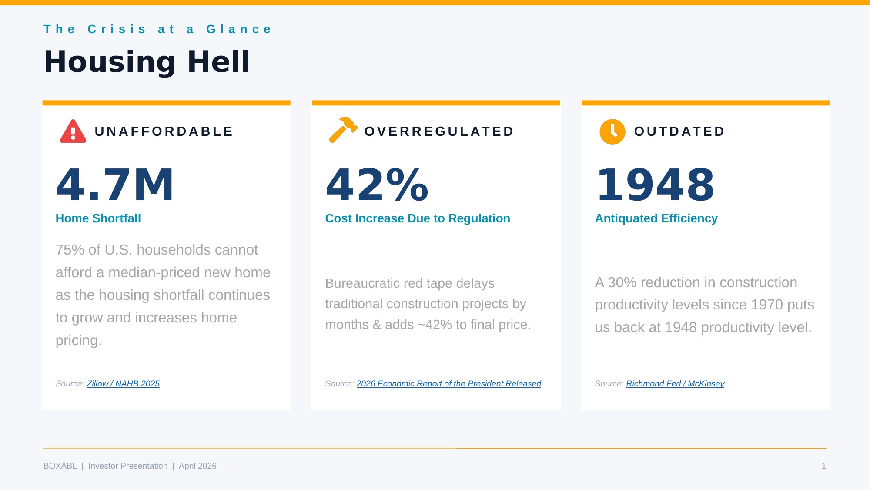Click the paragraph about bureaucratic red tape
Image resolution: width=870 pixels, height=490 pixels.
point(428,304)
